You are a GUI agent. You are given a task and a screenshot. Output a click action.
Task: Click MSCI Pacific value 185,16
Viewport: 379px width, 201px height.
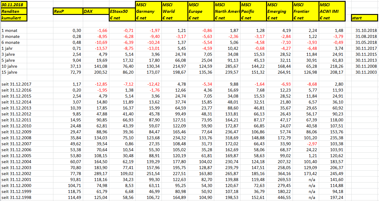pyautogui.click(x=258, y=174)
